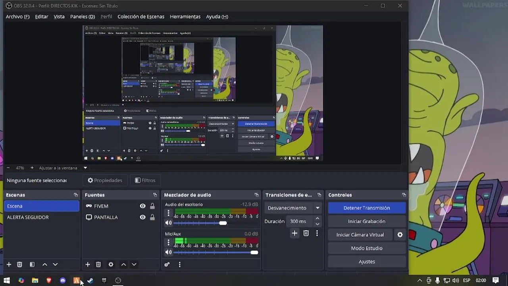
Task: Click Detener Transmisión button
Action: (367, 208)
